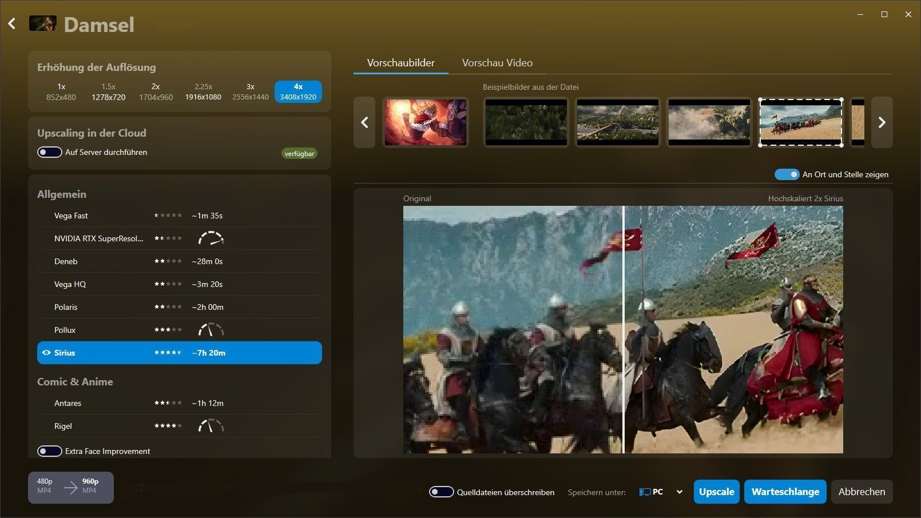This screenshot has width=921, height=518.
Task: Switch to the Vorschau Video tab
Action: tap(497, 63)
